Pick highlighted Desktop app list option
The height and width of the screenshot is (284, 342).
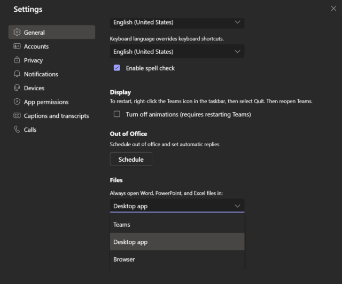coord(177,242)
